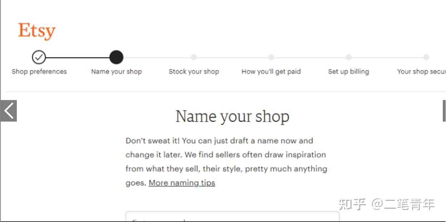Open the More naming tips link
Screen dimensions: 446x222
182,183
